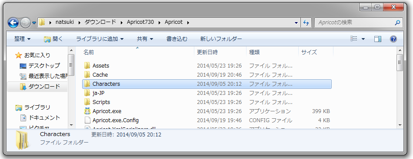Select ライブラリ in navigation pane
413x159 pixels.
click(x=37, y=107)
